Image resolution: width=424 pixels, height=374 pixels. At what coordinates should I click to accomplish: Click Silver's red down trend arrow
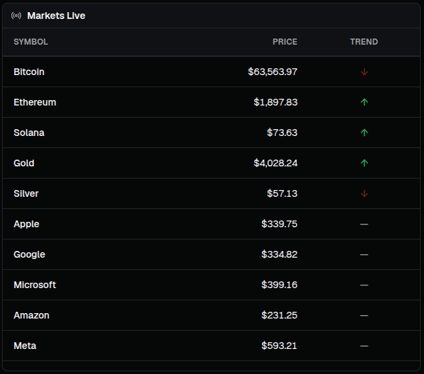tap(364, 193)
